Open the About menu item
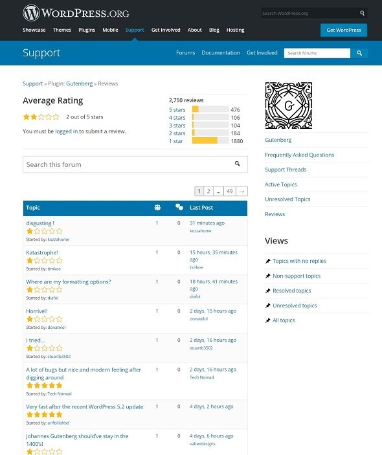The height and width of the screenshot is (455, 382). click(194, 30)
